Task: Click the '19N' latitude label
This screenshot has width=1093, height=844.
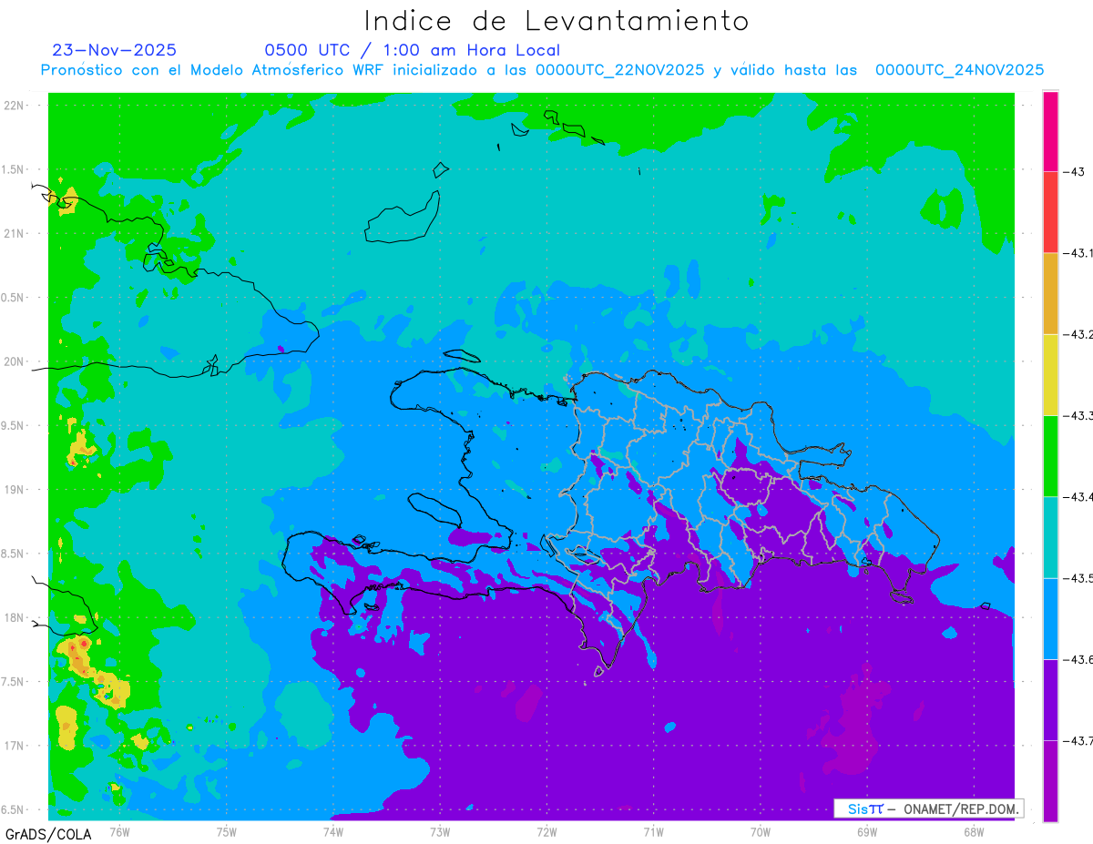Action: tap(15, 489)
